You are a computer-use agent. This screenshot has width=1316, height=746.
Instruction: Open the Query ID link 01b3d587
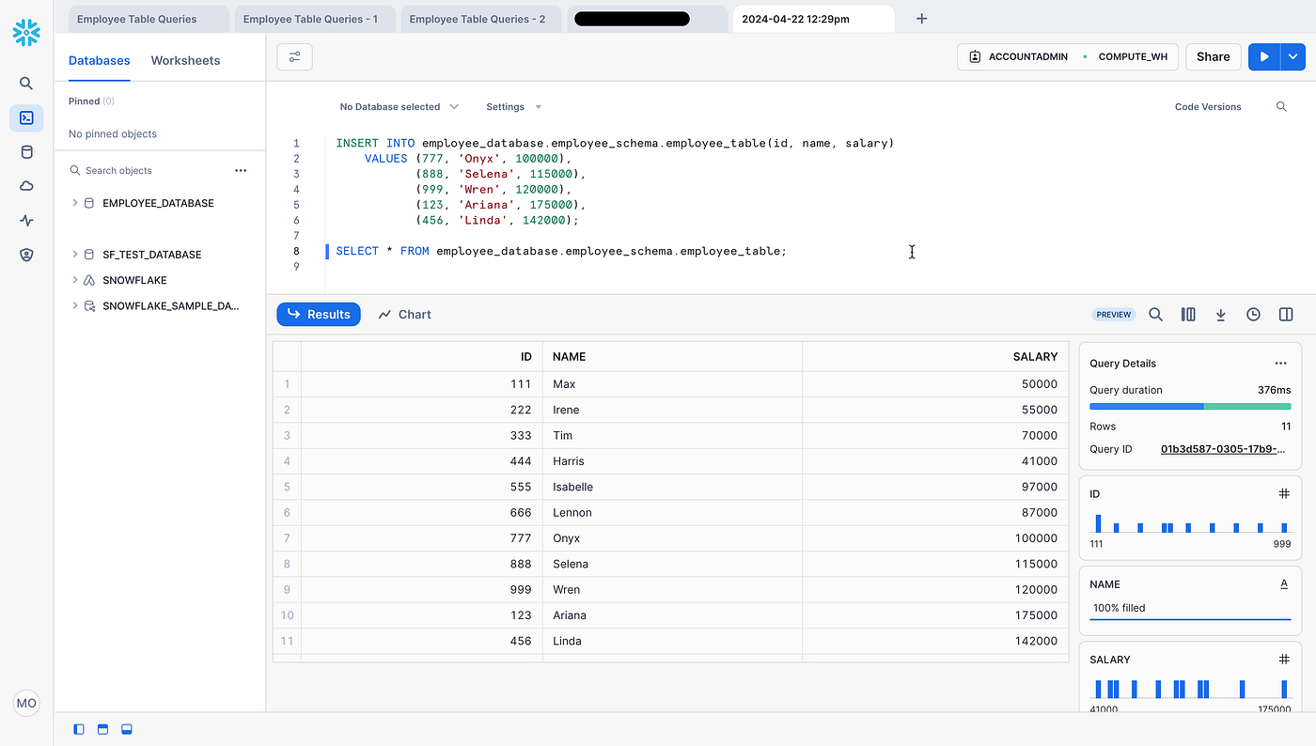tap(1223, 449)
